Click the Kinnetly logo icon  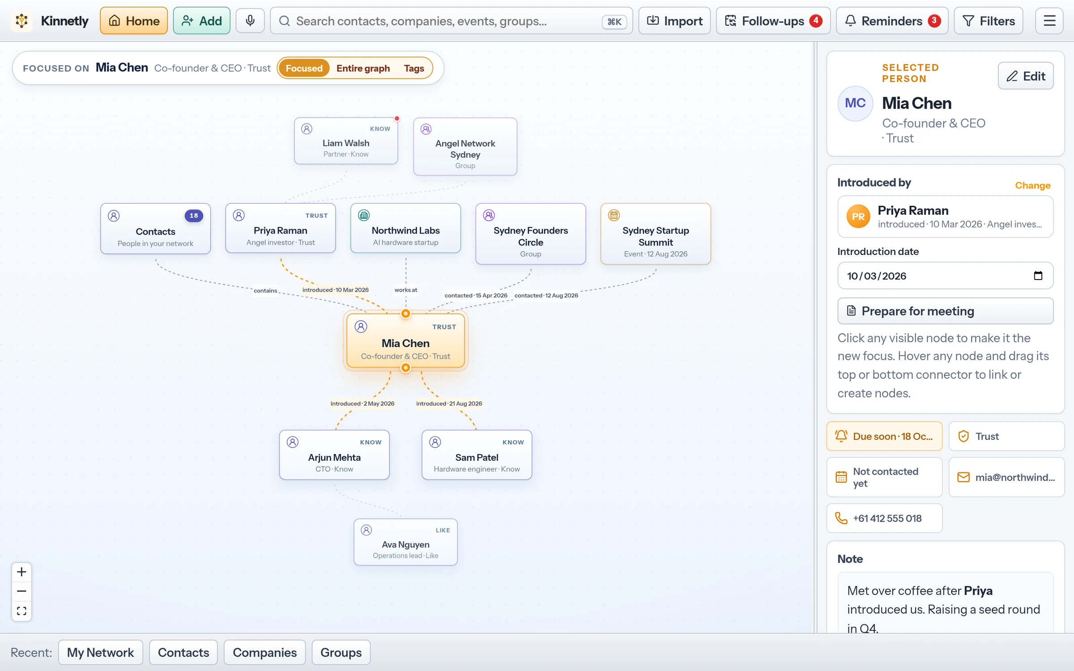click(x=21, y=21)
